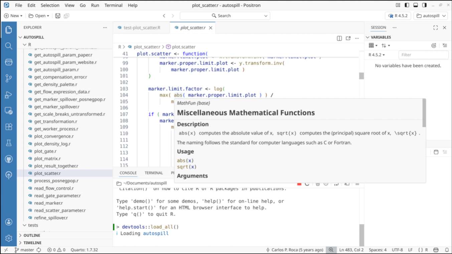Toggle the secondary side bar visibility
This screenshot has height=254, width=452.
424,5
